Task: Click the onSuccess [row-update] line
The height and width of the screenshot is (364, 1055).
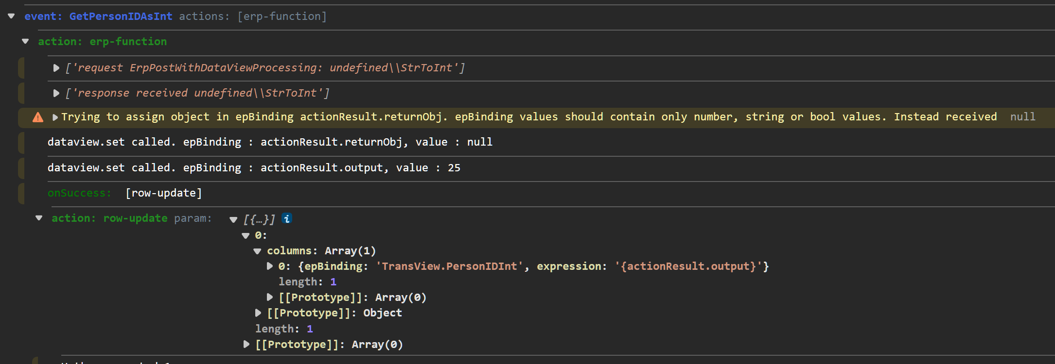Action: tap(124, 193)
